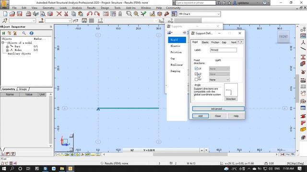307x172 pixels.
Task: Delete selection with the red X icon
Action: (x=59, y=14)
